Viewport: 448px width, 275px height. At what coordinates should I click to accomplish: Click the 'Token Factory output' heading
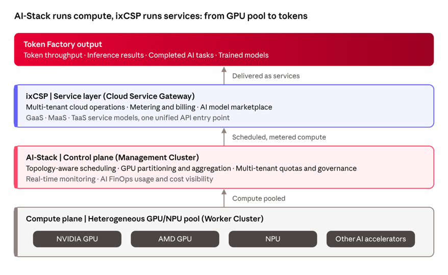coord(63,44)
